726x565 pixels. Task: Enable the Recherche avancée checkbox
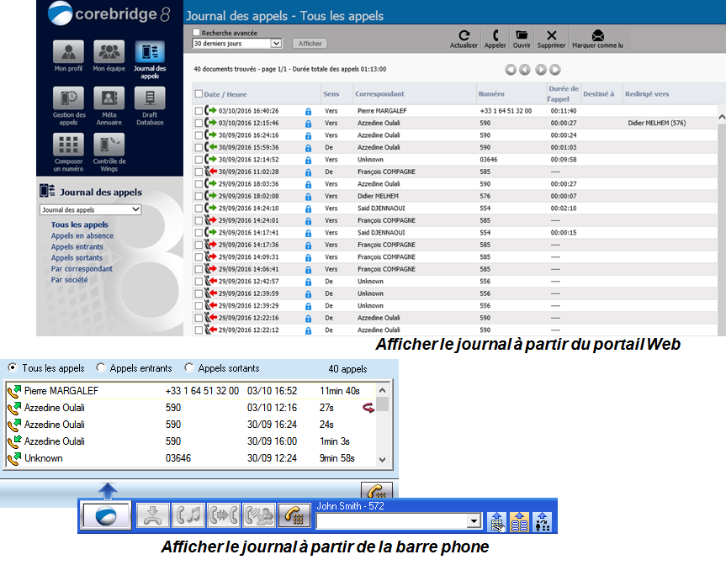[x=197, y=33]
